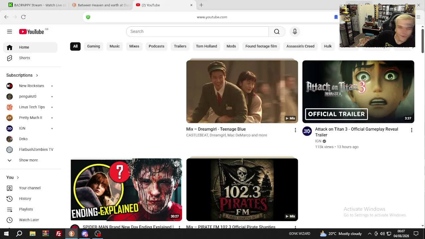Open options menu for Dreamgirl Teenage Blue mix

click(x=295, y=130)
